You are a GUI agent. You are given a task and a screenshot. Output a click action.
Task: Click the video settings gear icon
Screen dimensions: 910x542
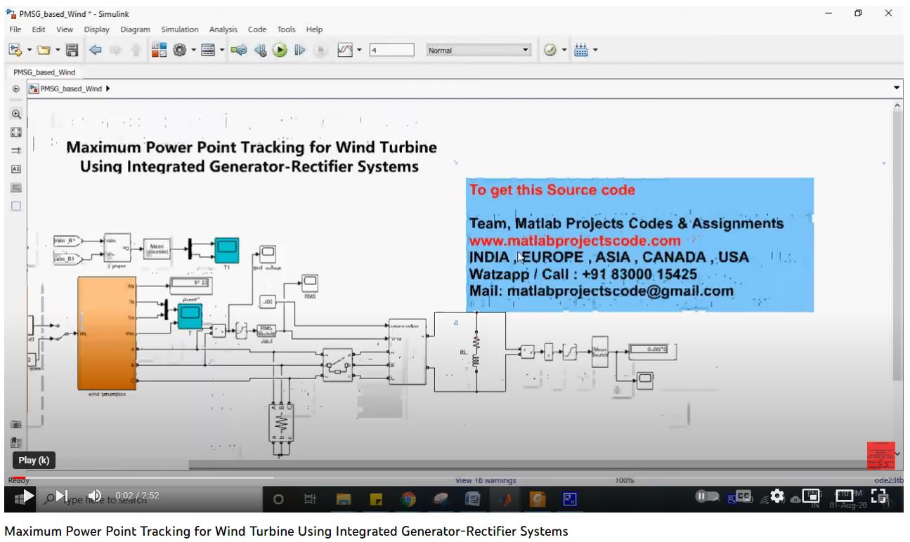click(x=777, y=496)
